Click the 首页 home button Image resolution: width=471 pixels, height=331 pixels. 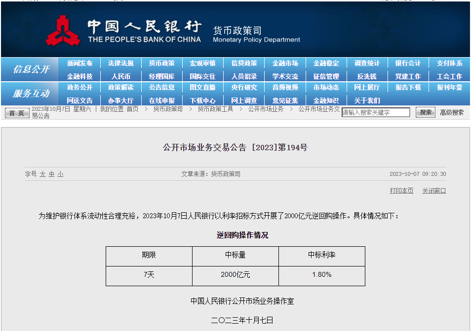[17, 113]
